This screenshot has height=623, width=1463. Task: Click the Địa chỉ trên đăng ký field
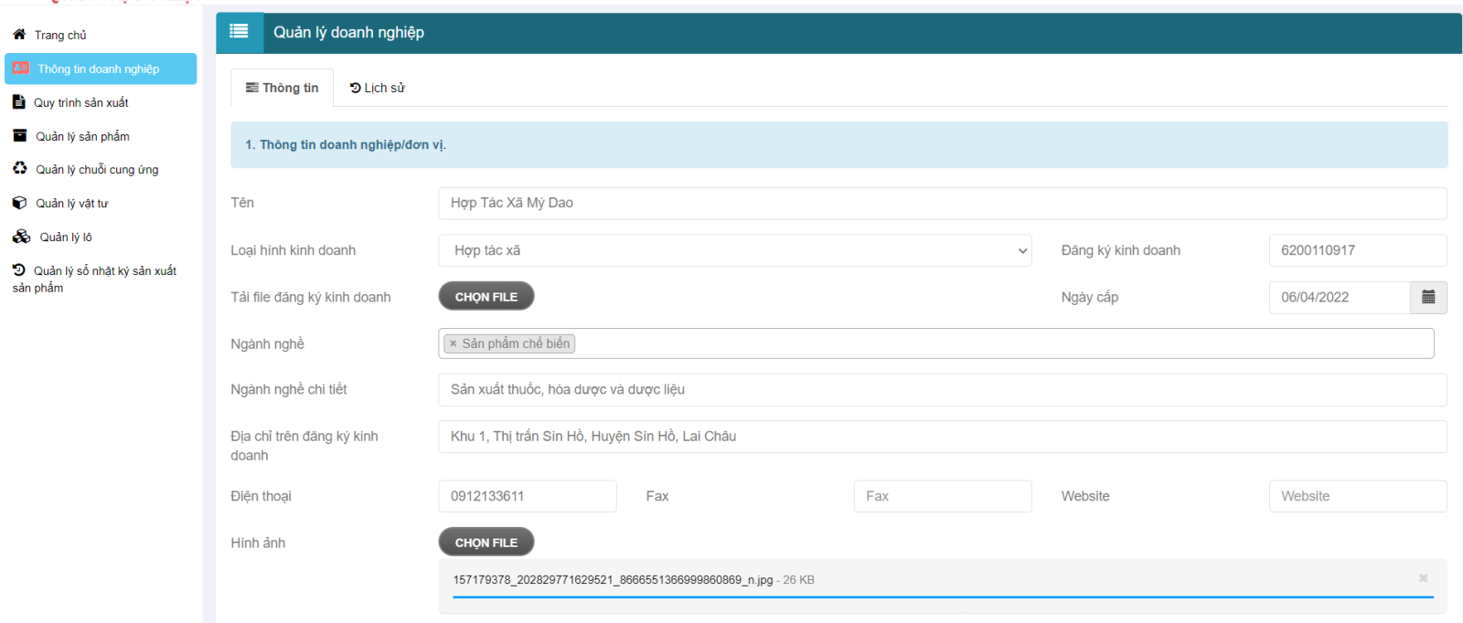[x=943, y=437]
